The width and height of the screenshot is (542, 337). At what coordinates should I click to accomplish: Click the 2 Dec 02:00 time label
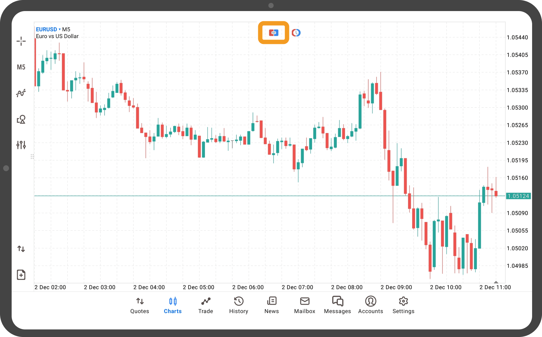[50, 287]
